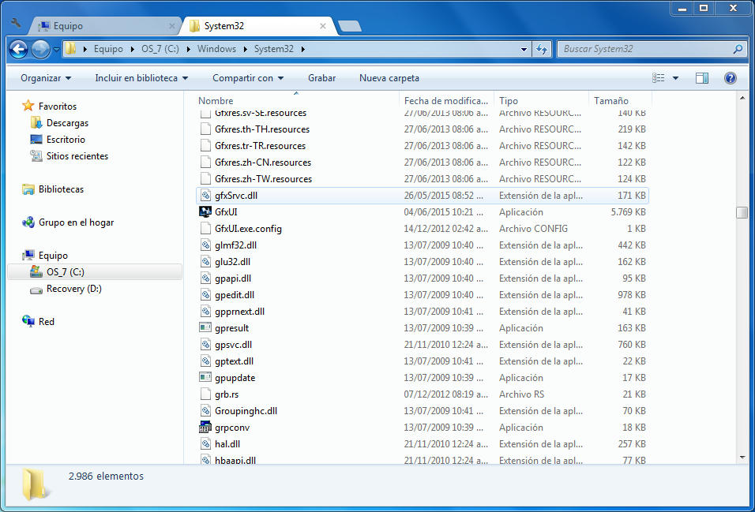Select the gpedit.dll file name

pyautogui.click(x=235, y=295)
